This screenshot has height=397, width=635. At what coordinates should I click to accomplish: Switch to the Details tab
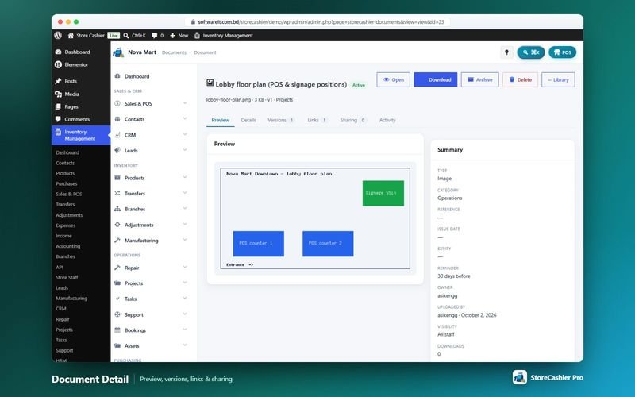(248, 120)
